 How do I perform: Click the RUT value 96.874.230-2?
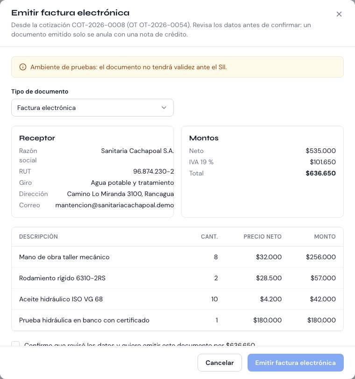(154, 171)
